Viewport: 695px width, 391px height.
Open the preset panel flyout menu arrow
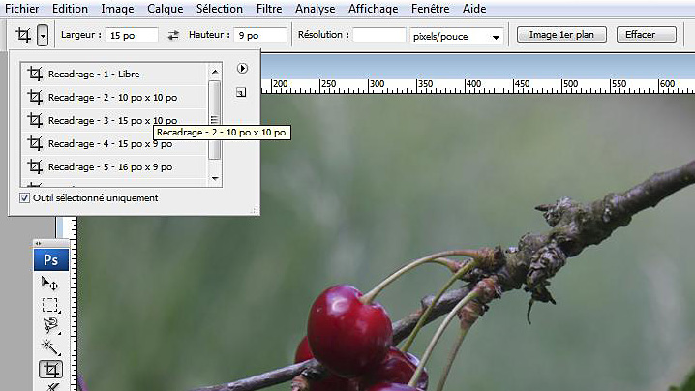(242, 69)
